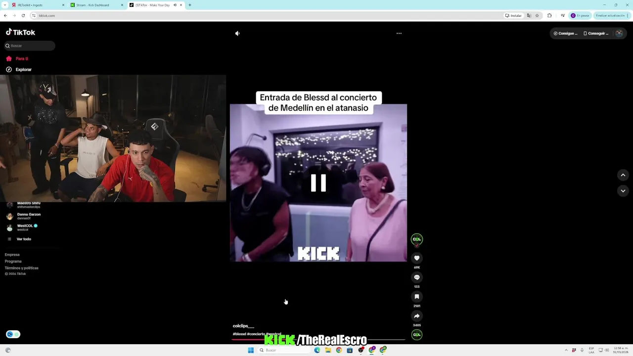633x356 pixels.
Task: Select the TikTok - Make Your Day tab
Action: pyautogui.click(x=156, y=5)
